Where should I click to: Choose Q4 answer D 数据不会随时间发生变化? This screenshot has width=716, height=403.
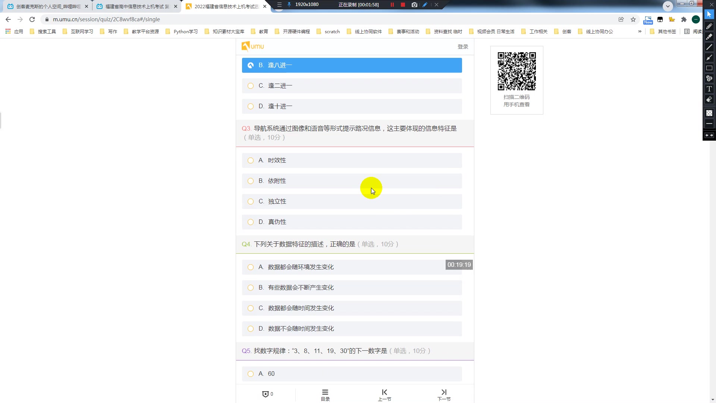(x=352, y=329)
